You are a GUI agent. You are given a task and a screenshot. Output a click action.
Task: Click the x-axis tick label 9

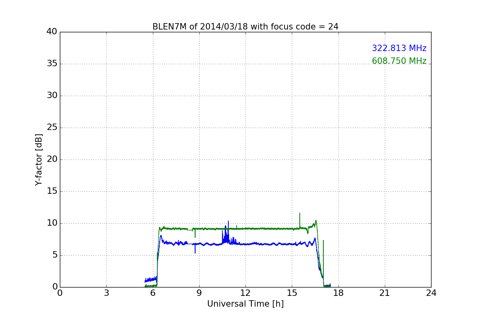point(199,293)
